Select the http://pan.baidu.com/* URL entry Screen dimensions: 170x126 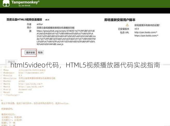[146, 32]
